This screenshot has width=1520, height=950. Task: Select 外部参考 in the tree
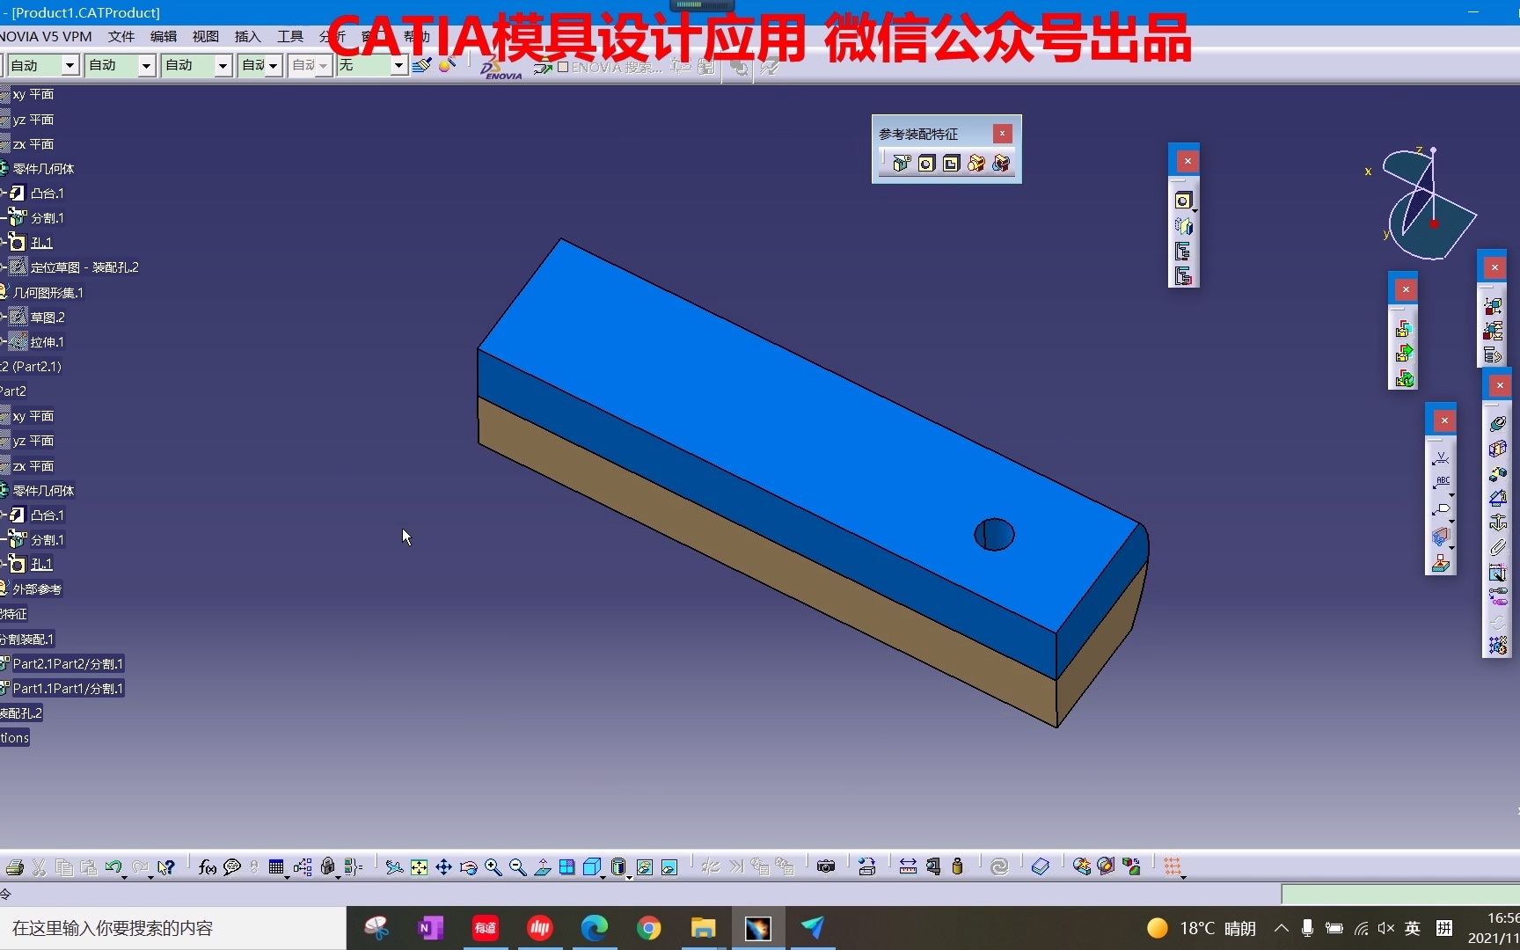click(37, 589)
